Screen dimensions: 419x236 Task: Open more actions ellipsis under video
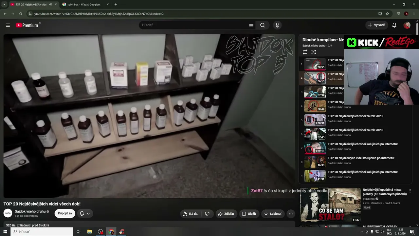pyautogui.click(x=291, y=214)
